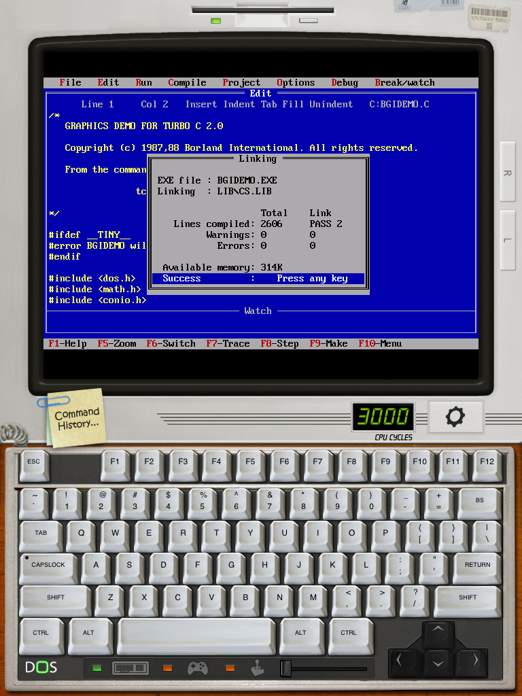
Task: Click the DOS logo
Action: click(x=41, y=667)
